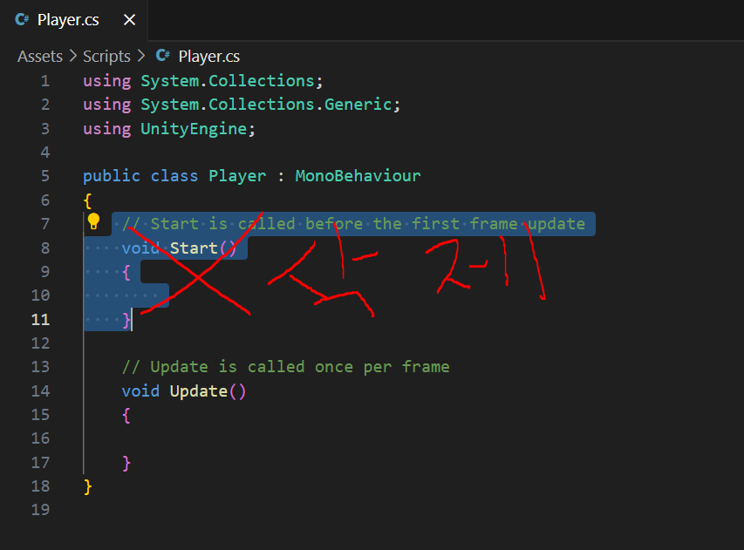This screenshot has width=744, height=550.
Task: Open the Scripts breadcrumb folder
Action: pyautogui.click(x=106, y=57)
